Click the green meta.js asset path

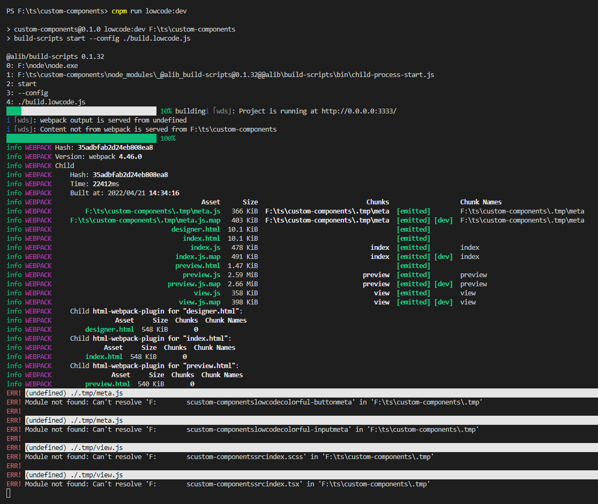pyautogui.click(x=153, y=211)
